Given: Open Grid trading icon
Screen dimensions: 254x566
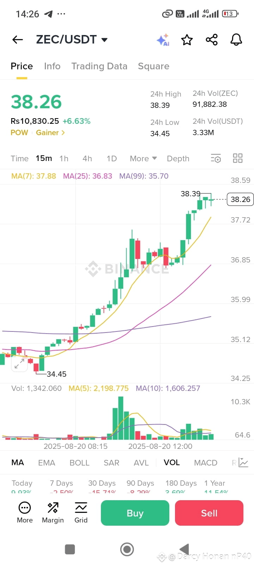Looking at the screenshot, I should point(81,508).
